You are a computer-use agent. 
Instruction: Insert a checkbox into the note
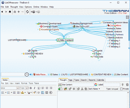(x=47, y=93)
